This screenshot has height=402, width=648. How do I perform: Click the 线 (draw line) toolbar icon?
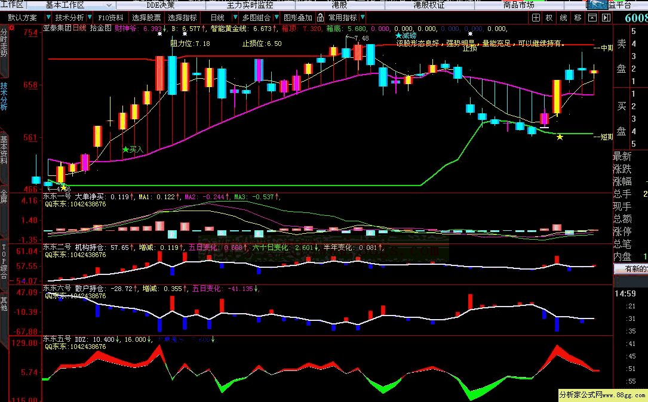click(x=564, y=18)
